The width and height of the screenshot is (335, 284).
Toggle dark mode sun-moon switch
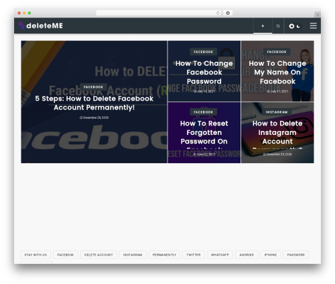pos(295,26)
